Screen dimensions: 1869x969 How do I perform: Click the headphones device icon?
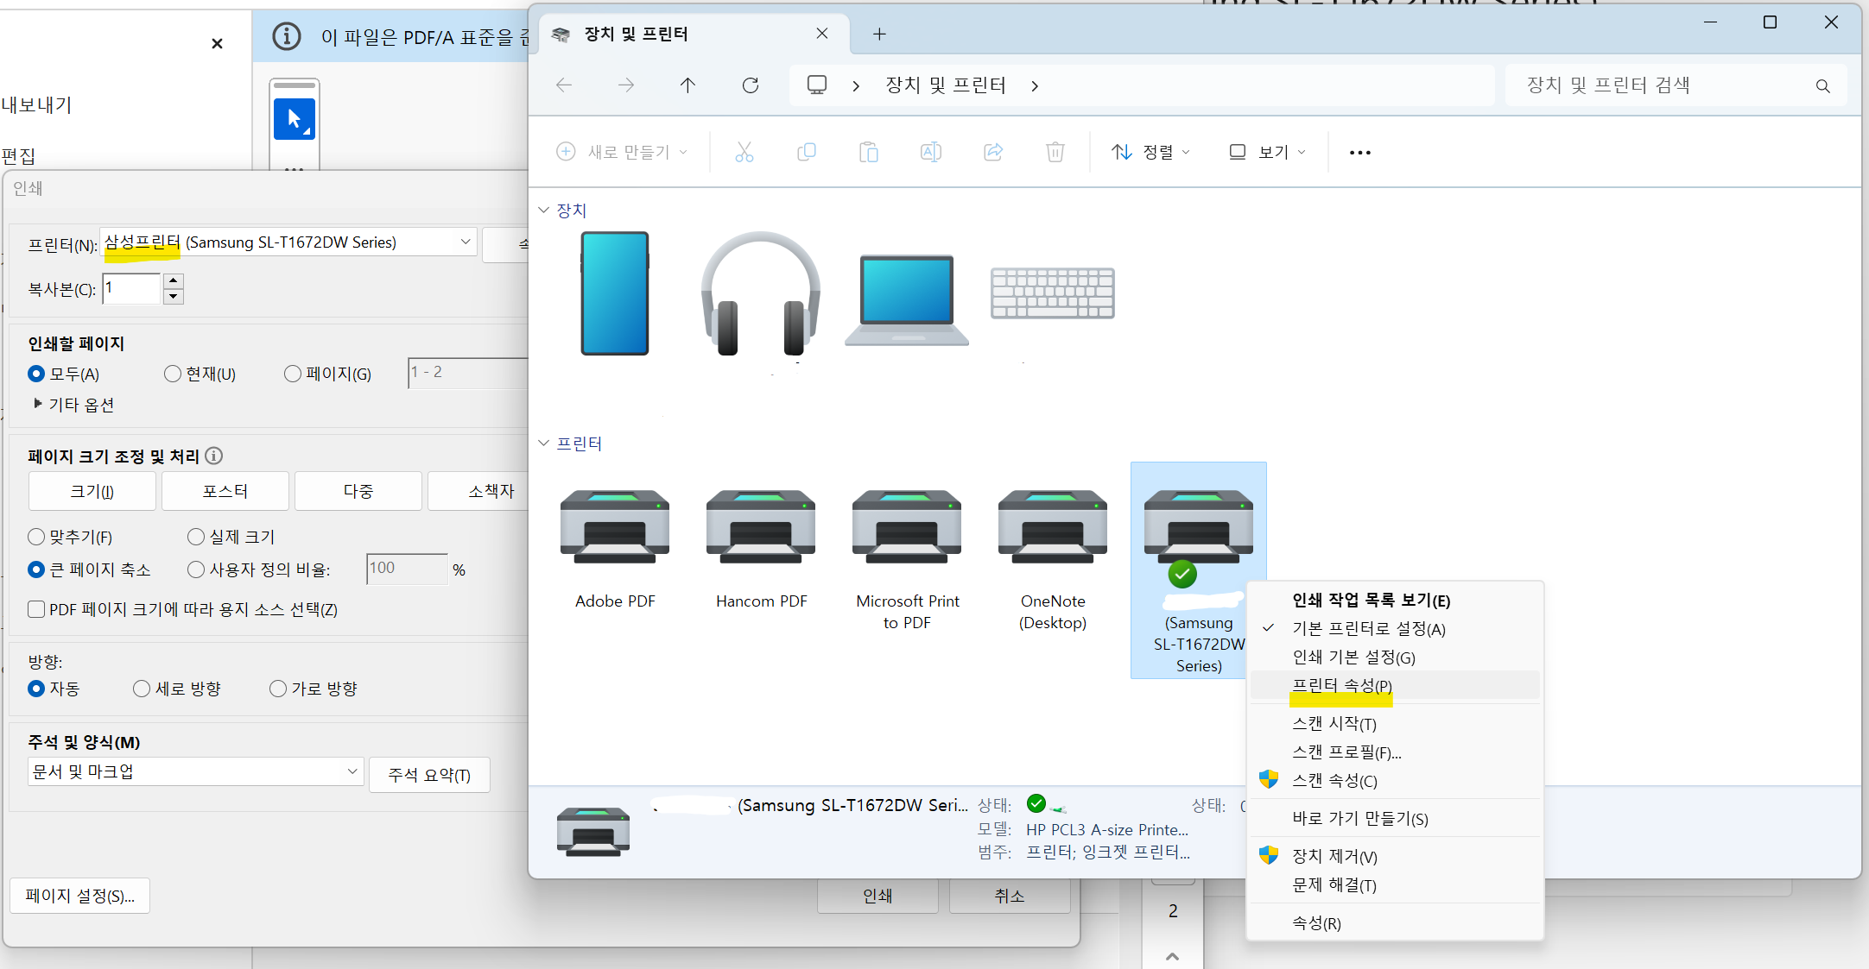[760, 293]
